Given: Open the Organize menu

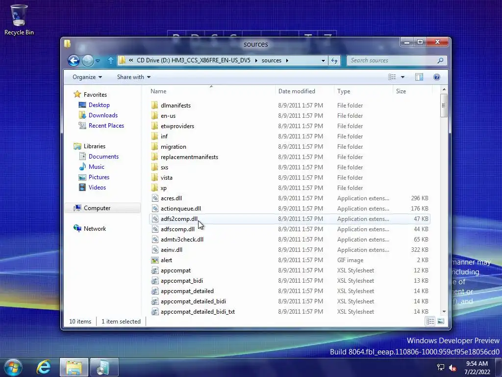Looking at the screenshot, I should 87,77.
